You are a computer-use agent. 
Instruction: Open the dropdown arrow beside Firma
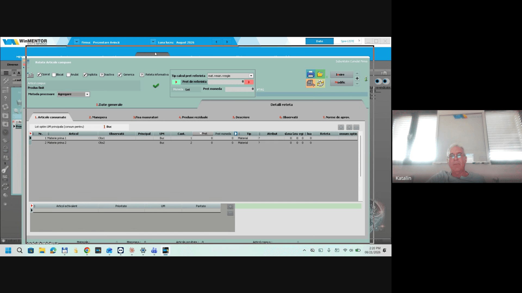pos(77,42)
